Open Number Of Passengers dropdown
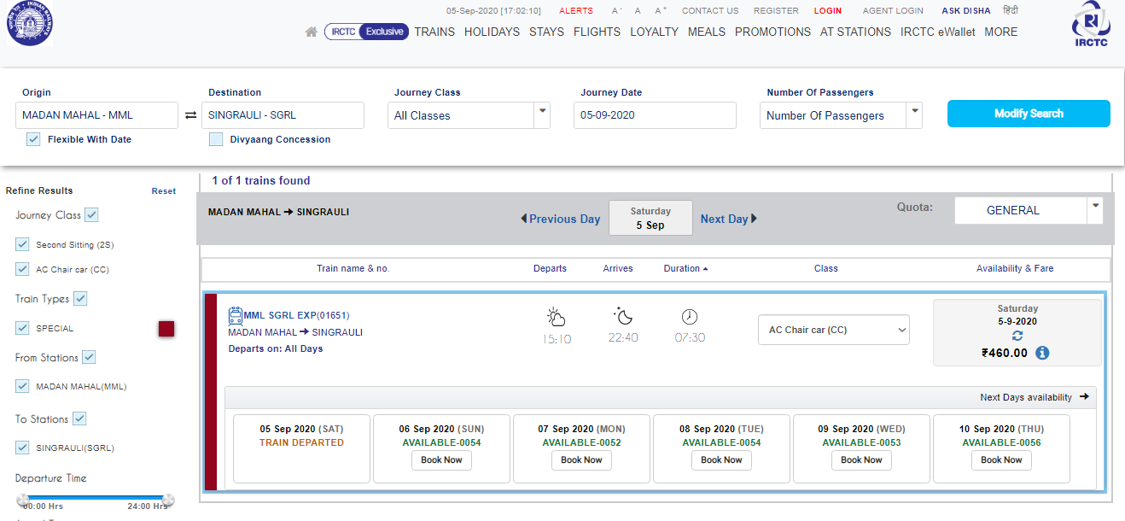This screenshot has height=521, width=1125. tap(841, 115)
